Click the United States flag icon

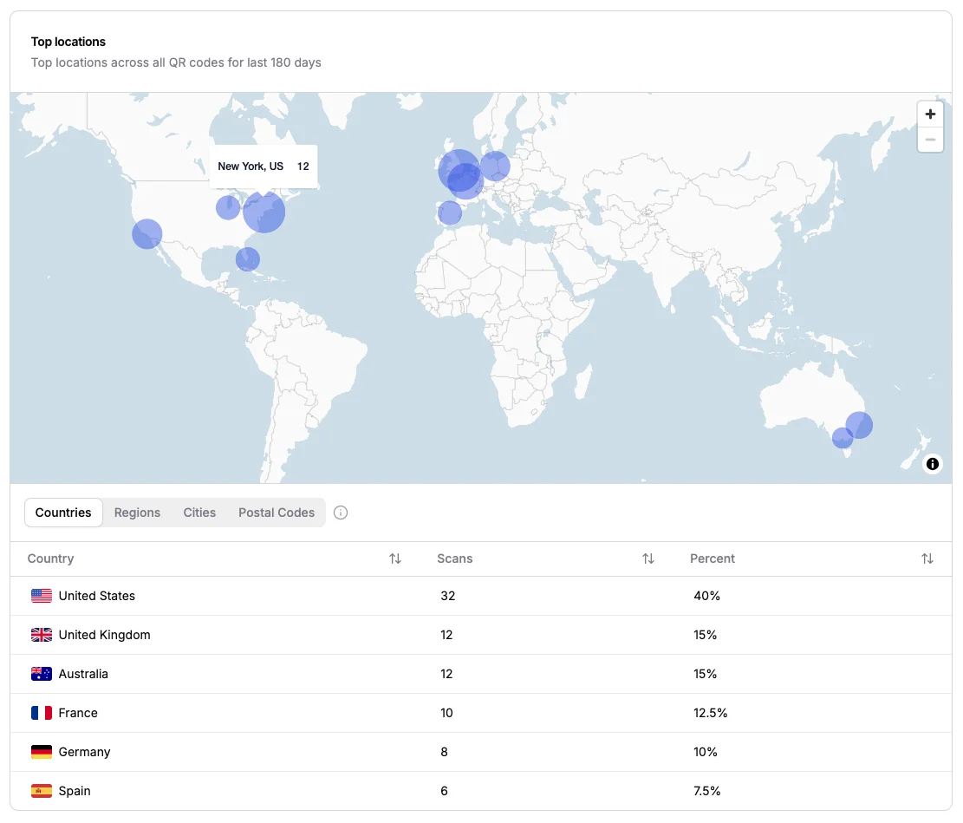(42, 596)
